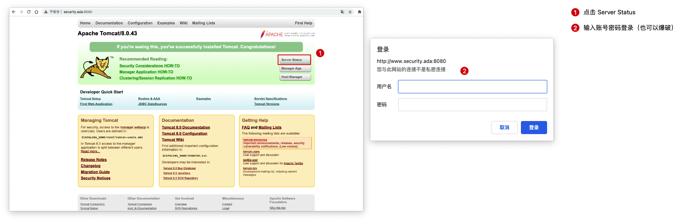Open the Servlet Specifications link
This screenshot has width=694, height=222.
270,99
